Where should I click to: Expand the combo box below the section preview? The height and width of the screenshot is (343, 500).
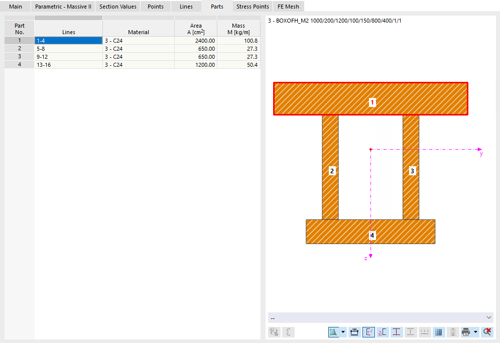pos(381,318)
